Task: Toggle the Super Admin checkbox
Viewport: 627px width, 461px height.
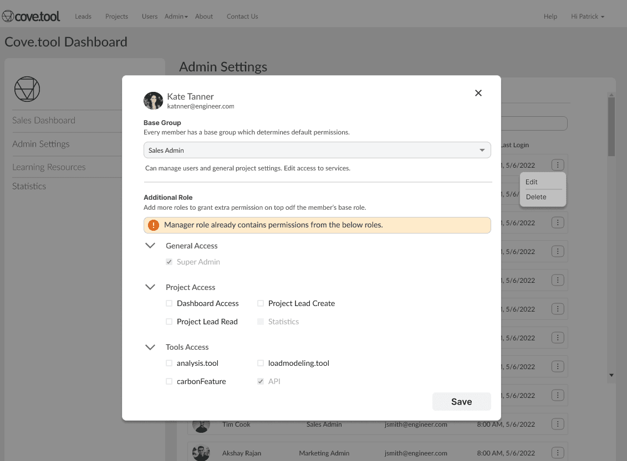Action: click(169, 262)
